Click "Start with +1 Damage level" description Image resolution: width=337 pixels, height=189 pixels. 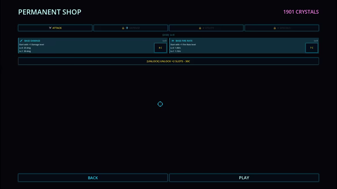(x=32, y=45)
